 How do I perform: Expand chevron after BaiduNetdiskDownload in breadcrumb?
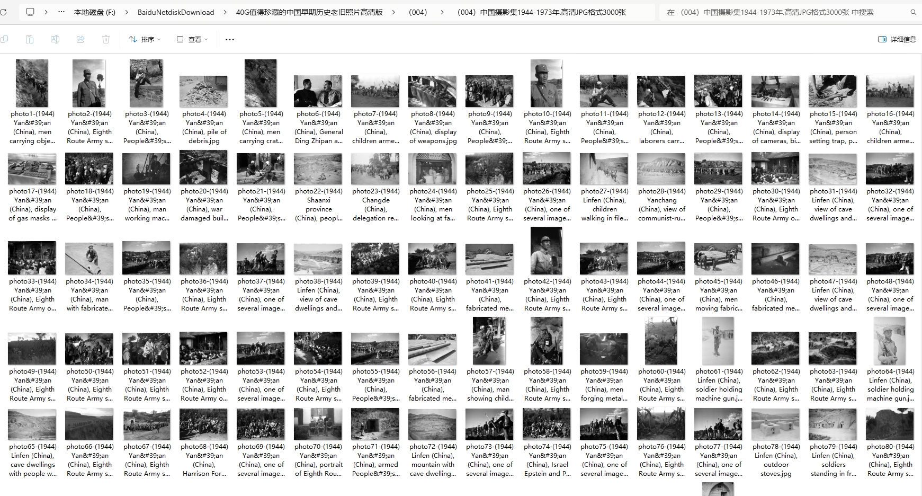click(x=225, y=12)
